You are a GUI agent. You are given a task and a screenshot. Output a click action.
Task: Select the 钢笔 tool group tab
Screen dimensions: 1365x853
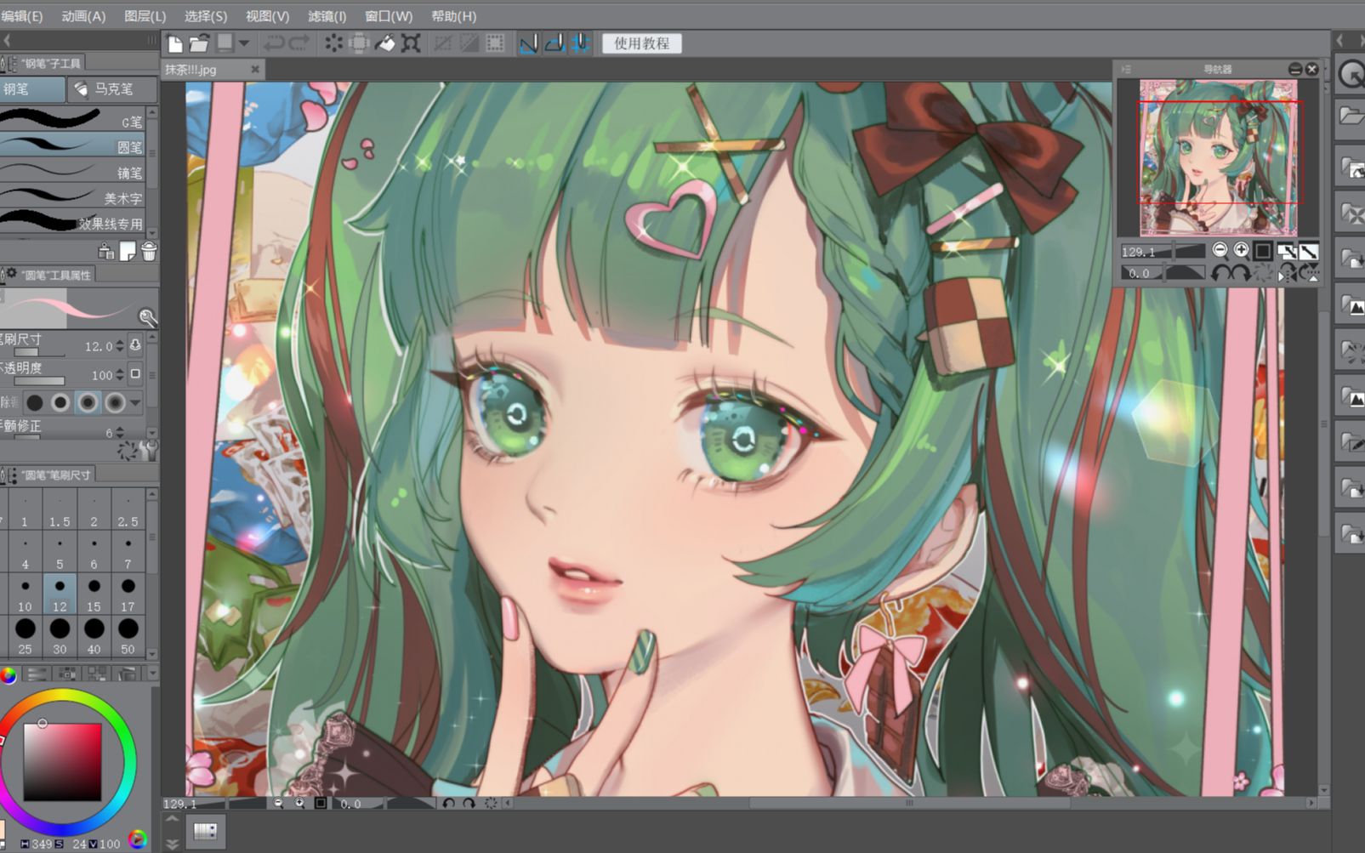(32, 88)
